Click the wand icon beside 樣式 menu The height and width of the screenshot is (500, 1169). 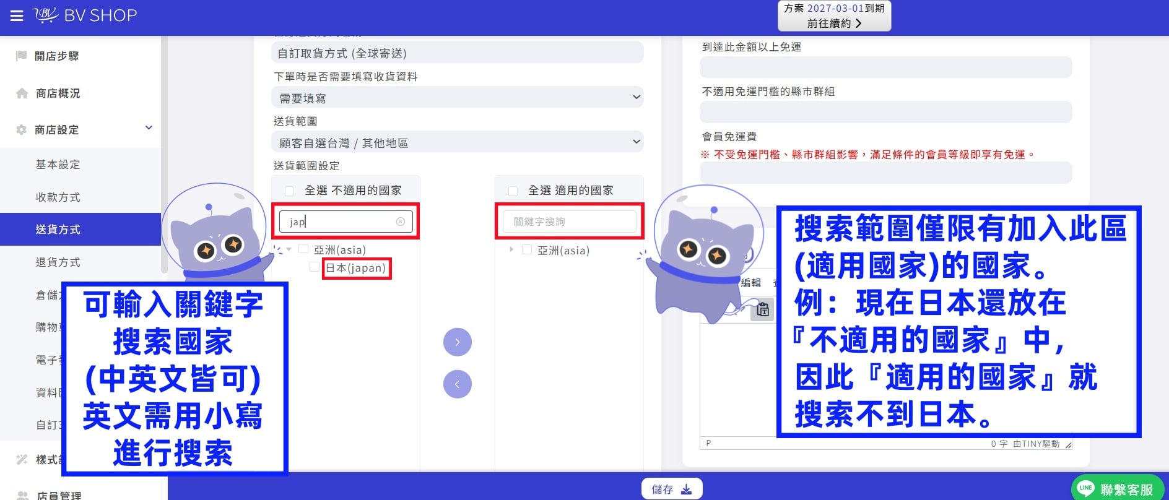[x=22, y=459]
